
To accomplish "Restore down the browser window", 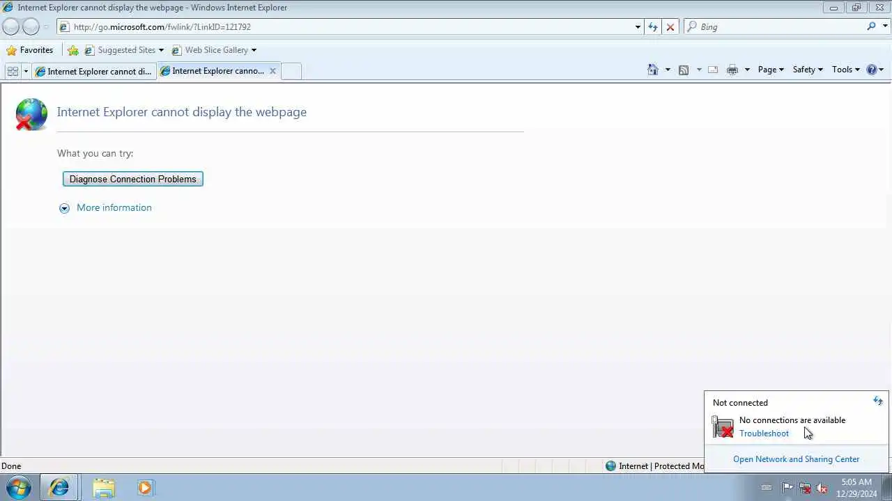I will 856,8.
